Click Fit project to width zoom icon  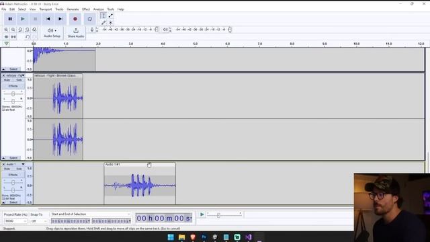click(27, 30)
